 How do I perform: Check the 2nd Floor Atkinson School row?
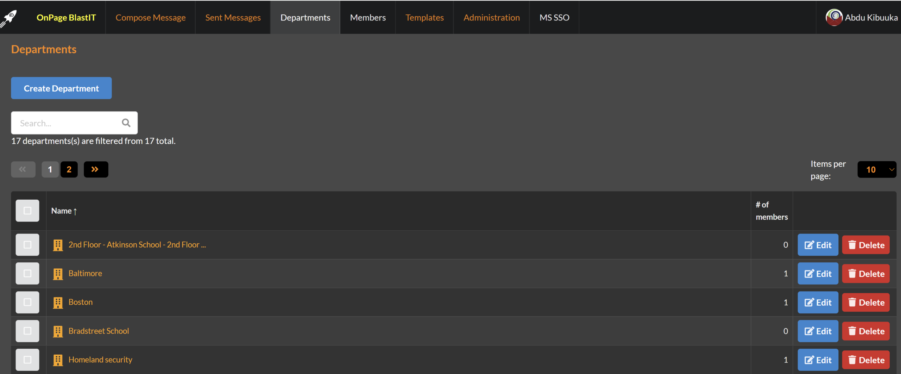tap(27, 245)
